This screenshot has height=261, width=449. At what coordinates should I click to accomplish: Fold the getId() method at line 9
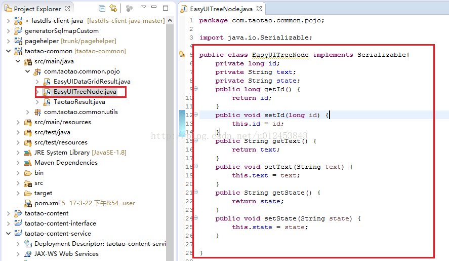point(196,89)
